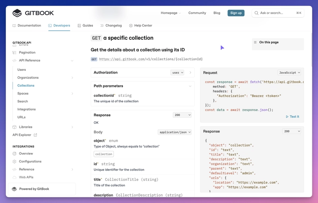The height and width of the screenshot is (203, 318).
Task: Click the Documentation book icon
Action: (14, 25)
